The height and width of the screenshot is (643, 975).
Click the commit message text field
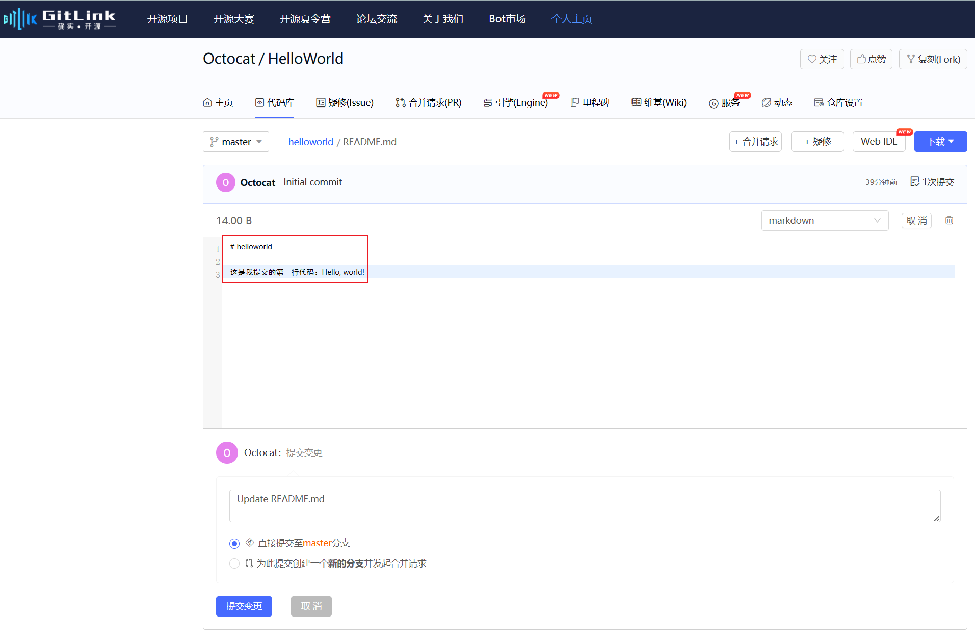coord(584,505)
